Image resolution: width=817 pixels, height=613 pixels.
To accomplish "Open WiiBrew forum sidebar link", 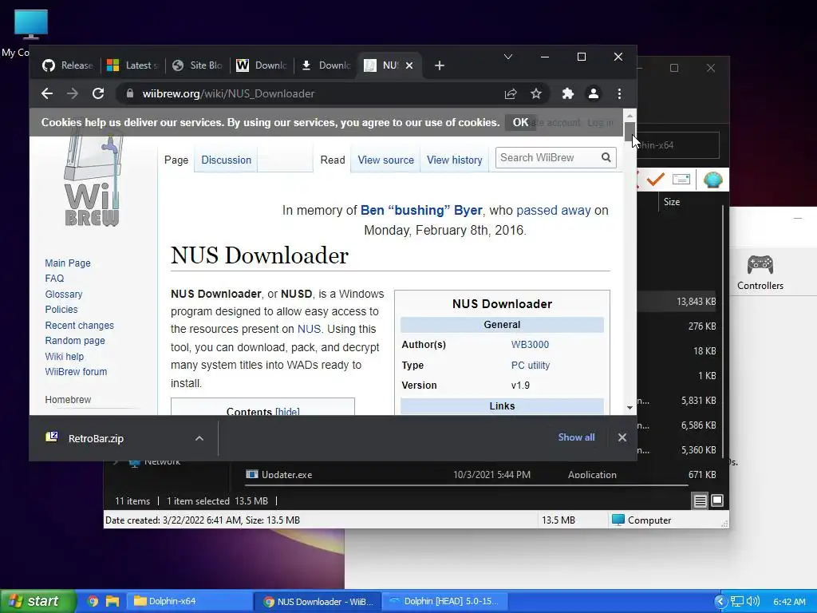I will click(x=76, y=372).
